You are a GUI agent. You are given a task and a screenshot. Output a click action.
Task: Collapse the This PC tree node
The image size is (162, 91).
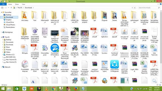2,37
